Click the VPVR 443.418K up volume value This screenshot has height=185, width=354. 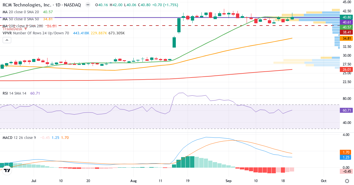tap(81, 33)
